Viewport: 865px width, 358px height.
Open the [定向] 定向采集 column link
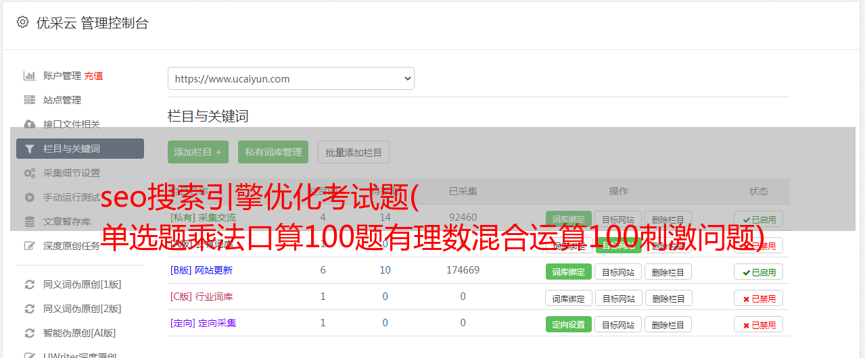tap(203, 323)
